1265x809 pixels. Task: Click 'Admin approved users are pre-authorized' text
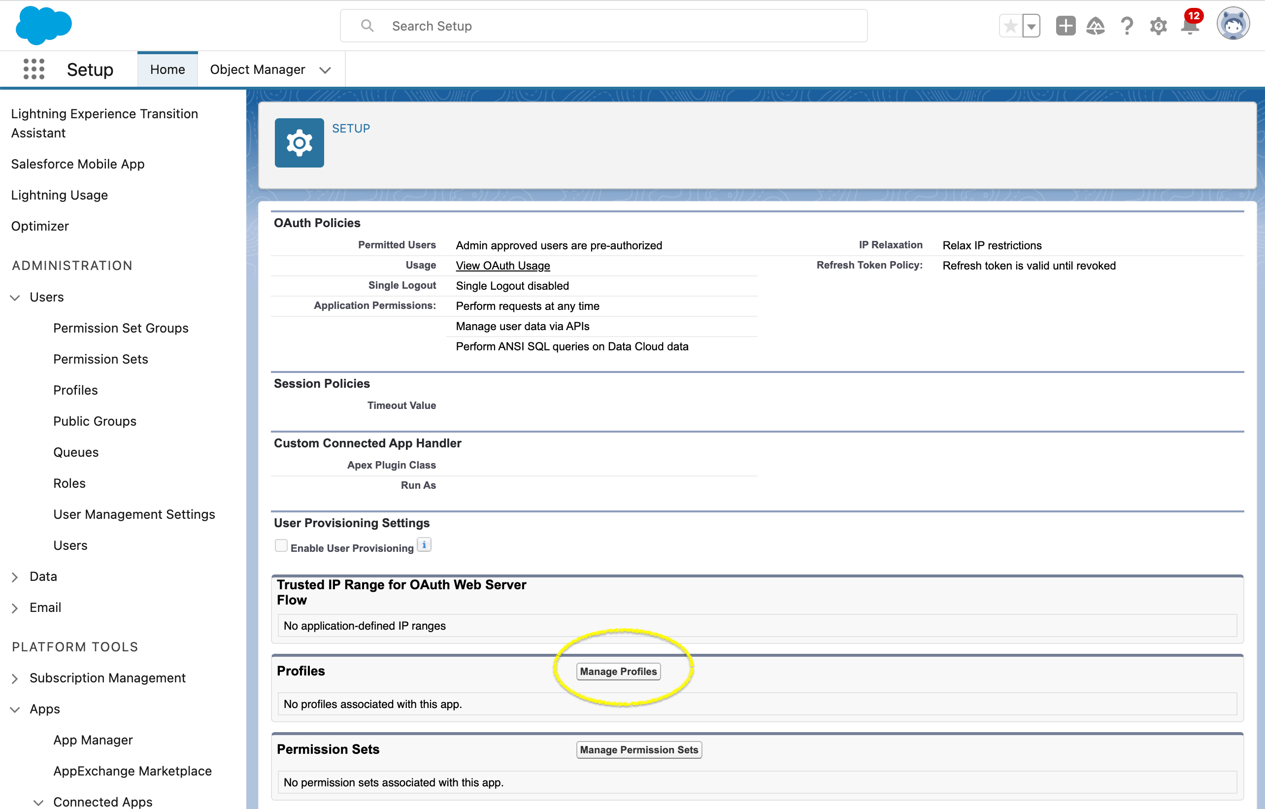pyautogui.click(x=559, y=245)
